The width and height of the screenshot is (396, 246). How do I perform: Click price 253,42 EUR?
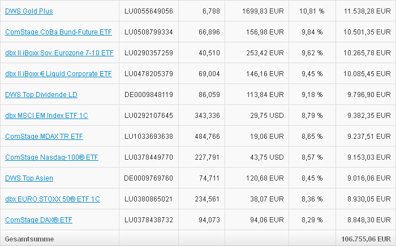coord(265,53)
